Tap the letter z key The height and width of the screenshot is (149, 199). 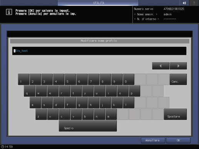pos(41,114)
